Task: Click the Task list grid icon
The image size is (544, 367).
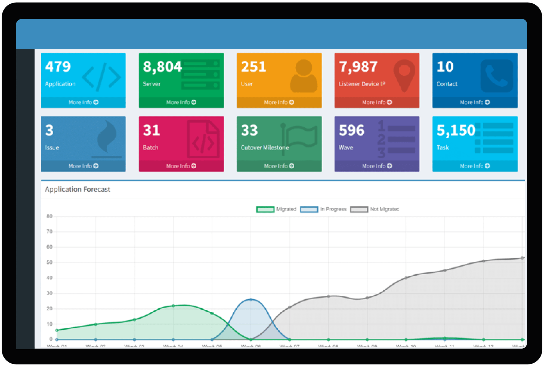Action: point(494,138)
